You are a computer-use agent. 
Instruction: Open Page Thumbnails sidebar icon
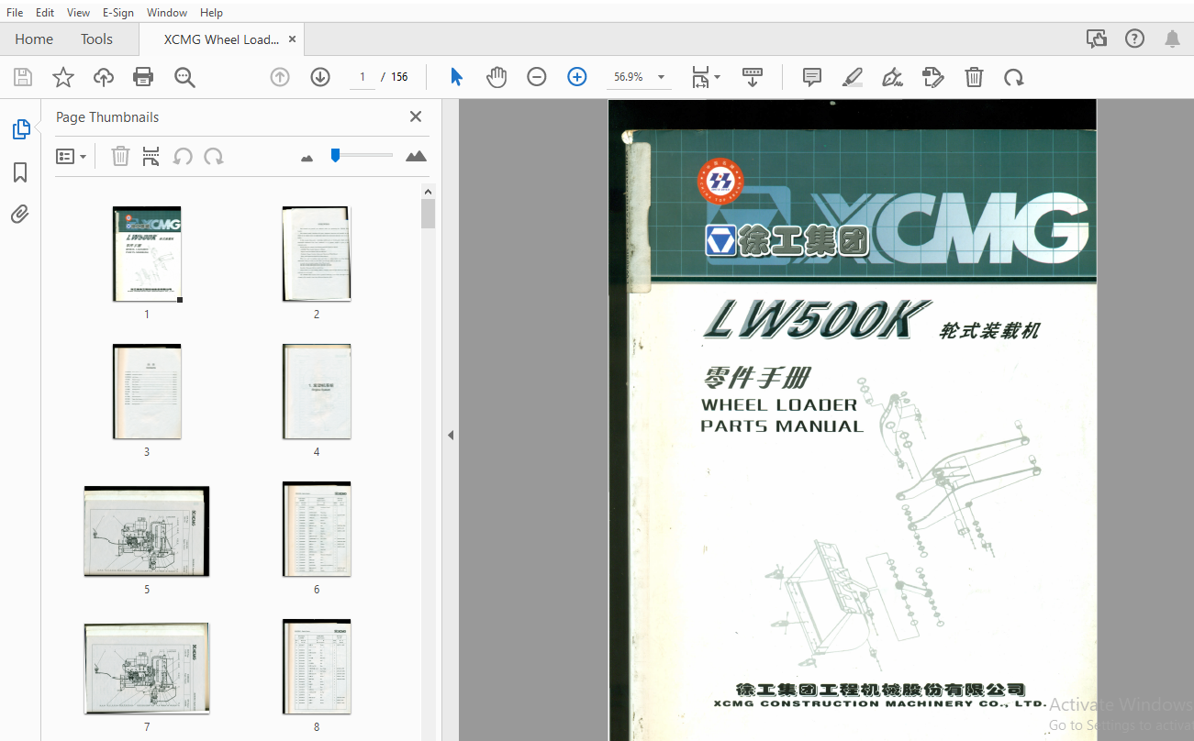tap(20, 129)
